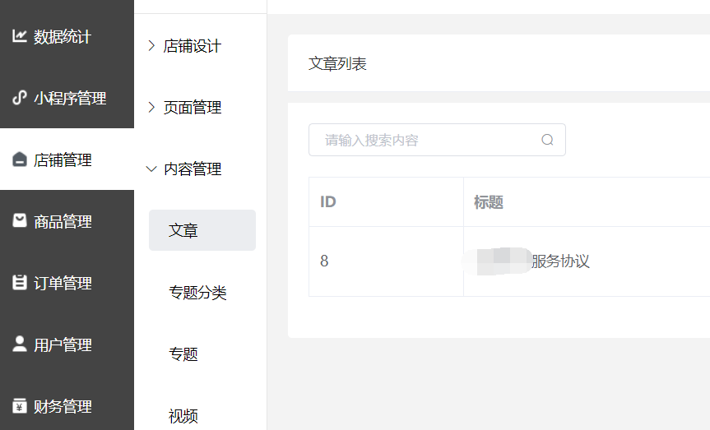The image size is (710, 430).
Task: Select 文章 under 内容管理
Action: point(202,230)
